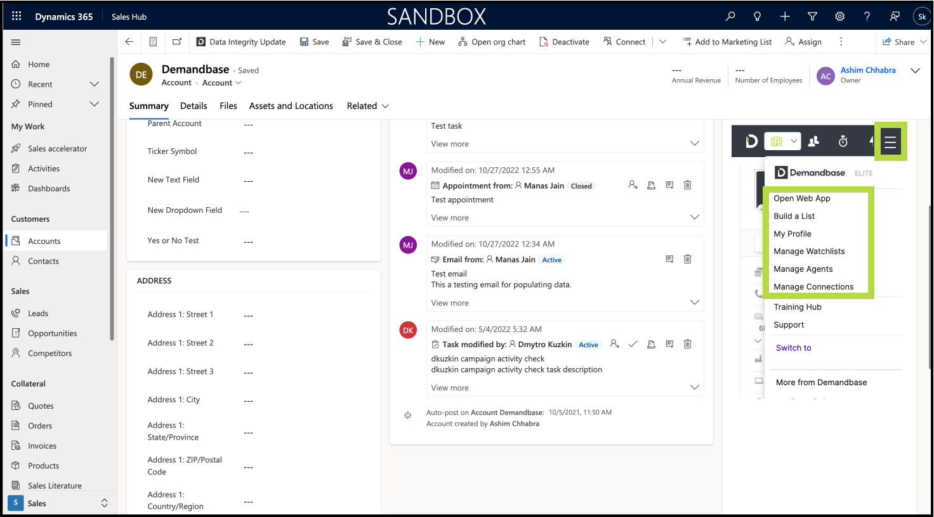Open the lightbulb assistant icon
Viewport: 934px width, 517px height.
pos(757,16)
